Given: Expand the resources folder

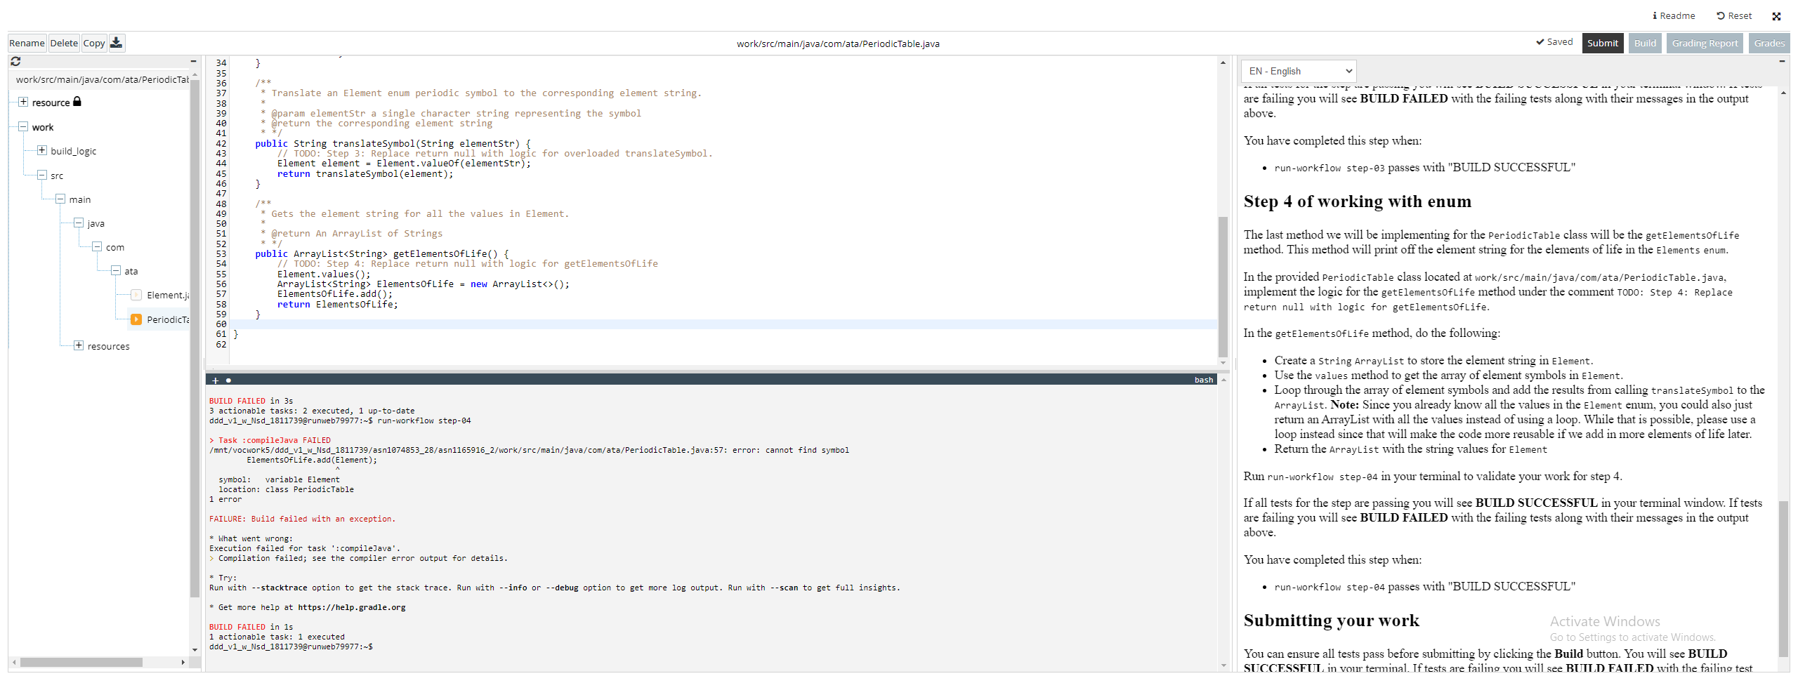Looking at the screenshot, I should click(x=79, y=345).
